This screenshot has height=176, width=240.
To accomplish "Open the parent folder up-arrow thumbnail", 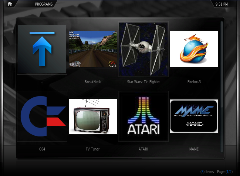I will click(x=42, y=49).
